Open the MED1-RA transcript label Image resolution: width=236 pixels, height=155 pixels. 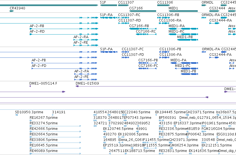(177, 26)
